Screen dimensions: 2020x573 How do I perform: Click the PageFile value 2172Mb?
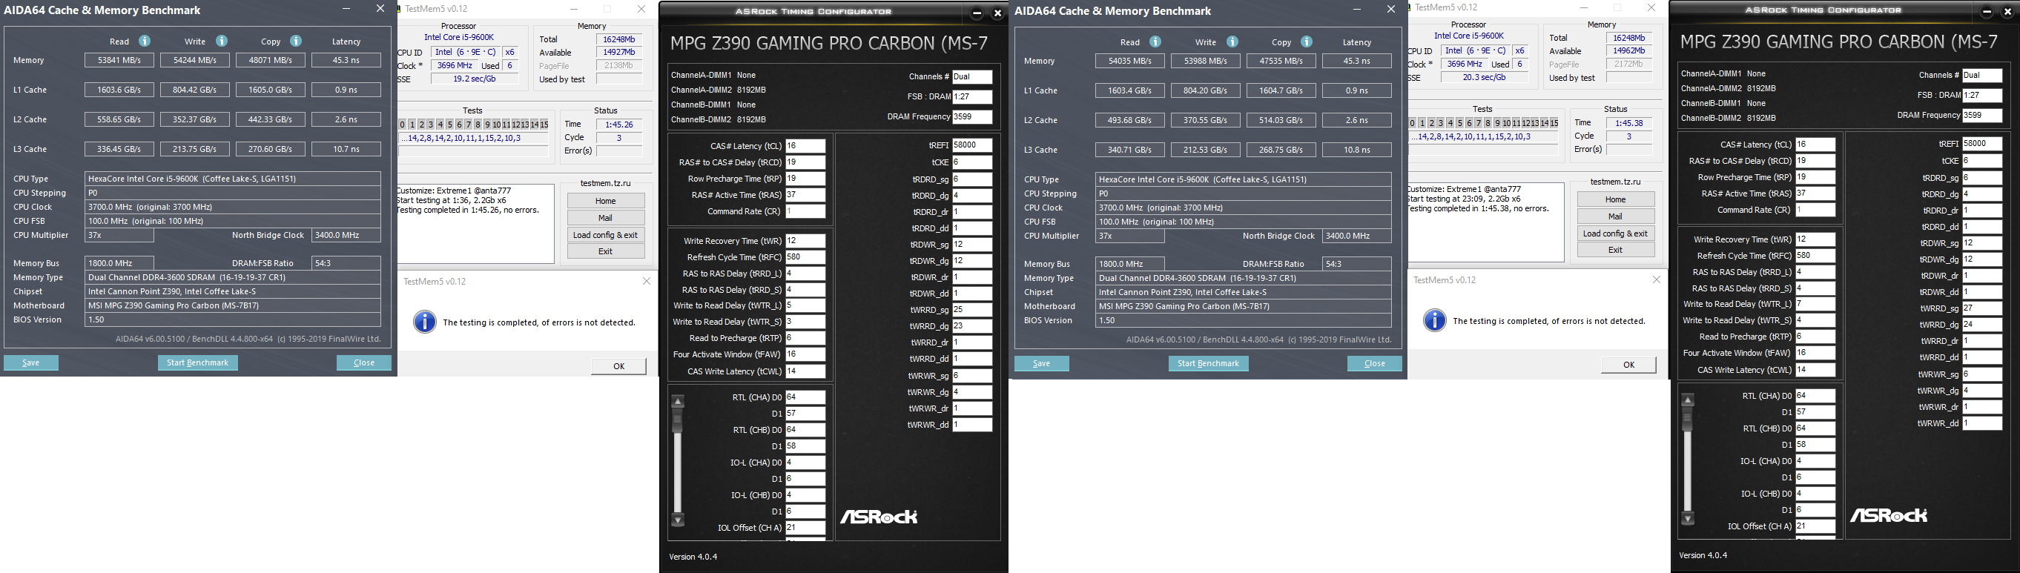coord(1628,64)
